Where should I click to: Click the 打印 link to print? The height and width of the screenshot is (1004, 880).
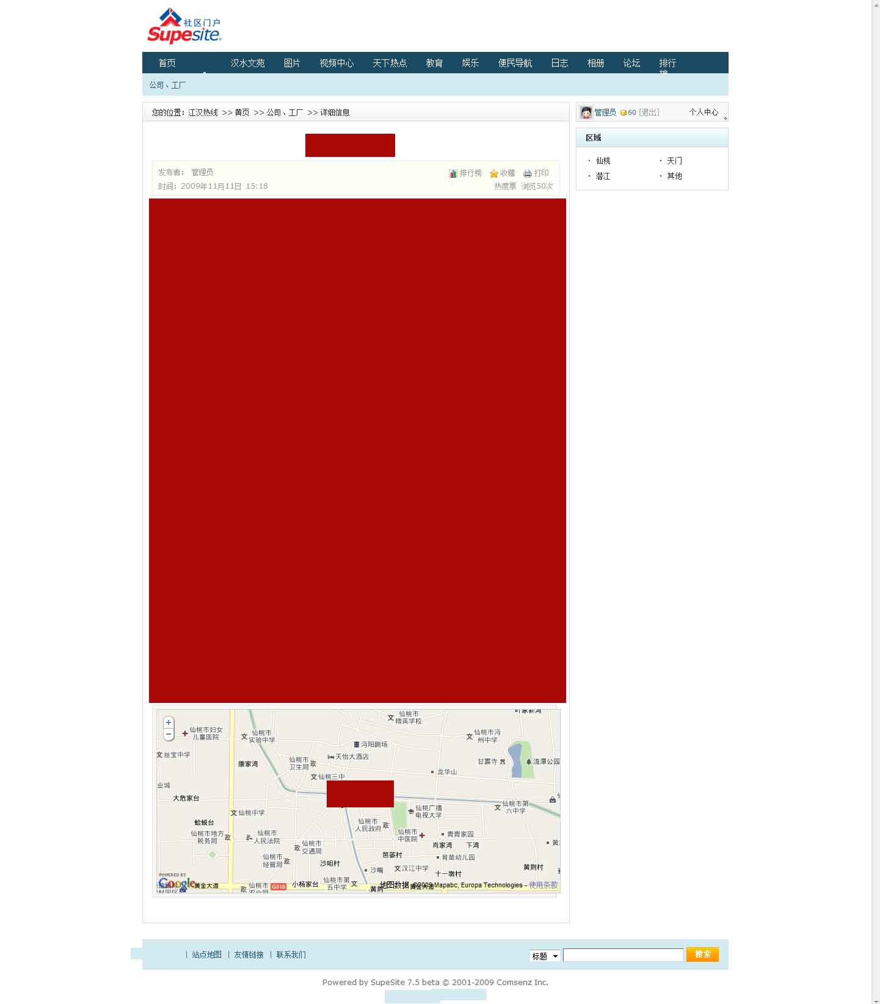tap(541, 173)
